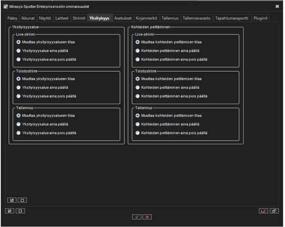Viewport: 285px width, 227px height.
Task: Click the outer bottom-left select-all checkmark icon
Action: (10, 211)
